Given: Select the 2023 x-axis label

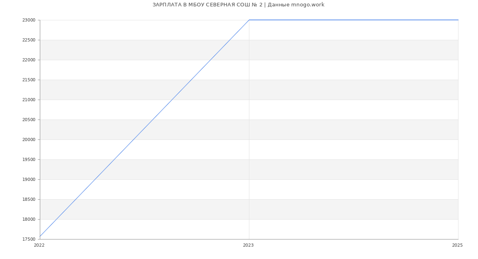Looking at the screenshot, I should point(248,245).
